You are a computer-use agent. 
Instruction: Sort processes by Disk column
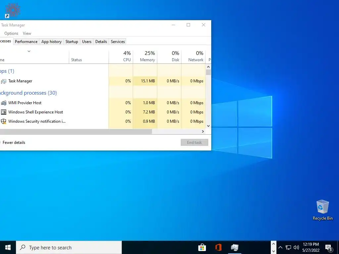pos(169,57)
